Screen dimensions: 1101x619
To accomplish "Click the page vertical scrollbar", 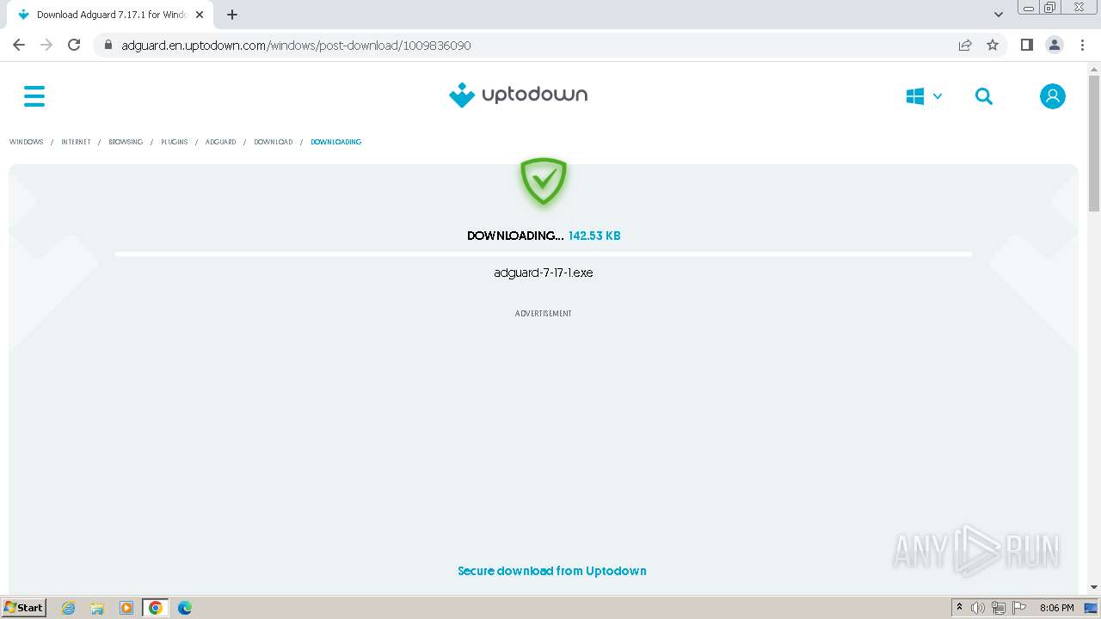I will (1094, 144).
